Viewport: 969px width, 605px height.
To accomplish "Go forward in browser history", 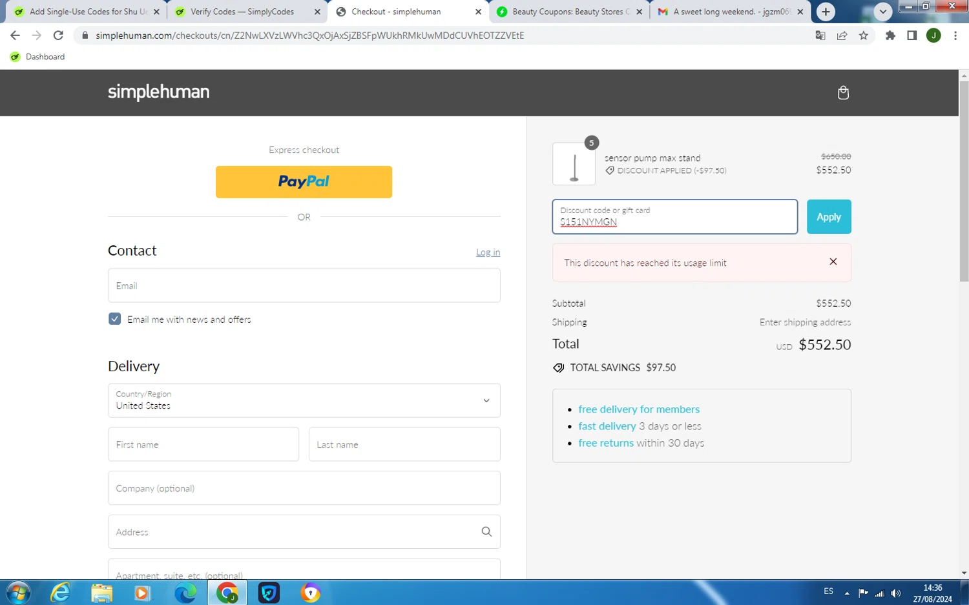I will point(37,36).
